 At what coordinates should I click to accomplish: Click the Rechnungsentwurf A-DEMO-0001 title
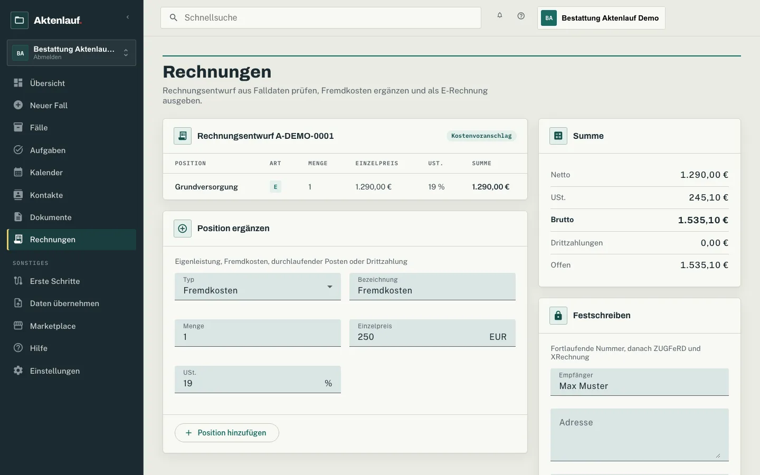point(265,136)
